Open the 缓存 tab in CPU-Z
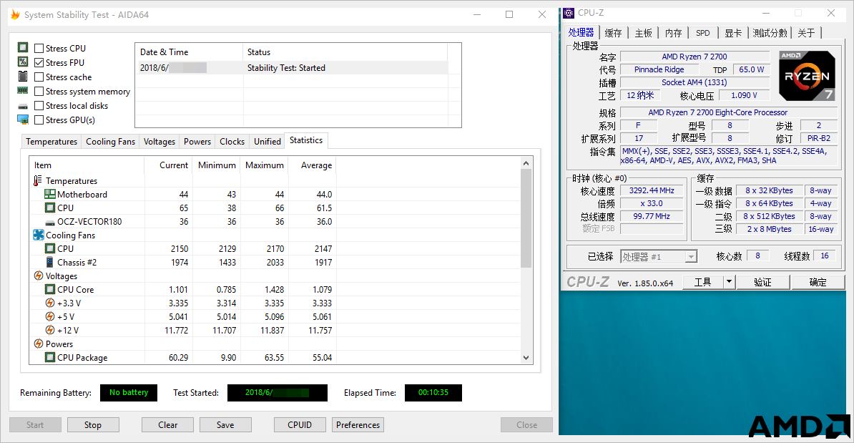The height and width of the screenshot is (443, 854). click(613, 33)
